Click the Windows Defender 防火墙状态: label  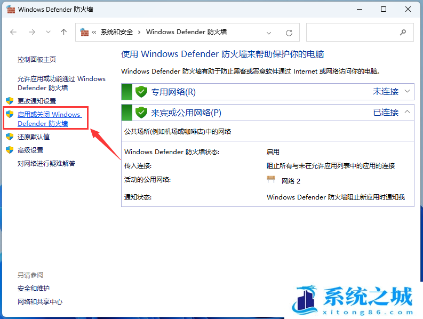[x=172, y=152]
